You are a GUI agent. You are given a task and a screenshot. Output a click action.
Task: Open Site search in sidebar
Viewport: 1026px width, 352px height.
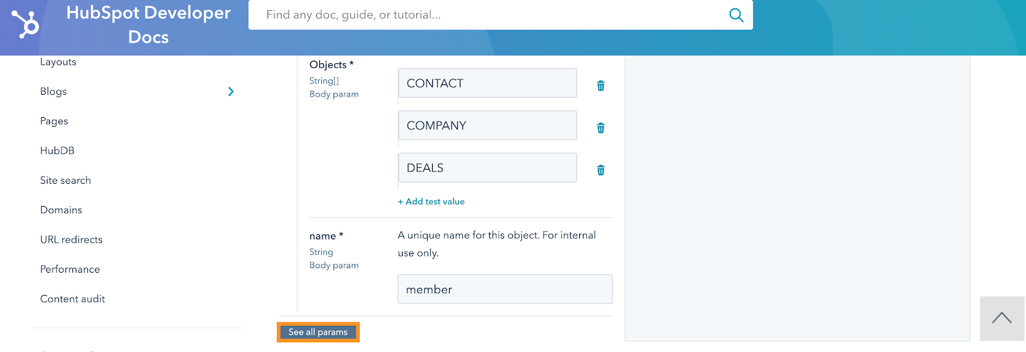[65, 180]
